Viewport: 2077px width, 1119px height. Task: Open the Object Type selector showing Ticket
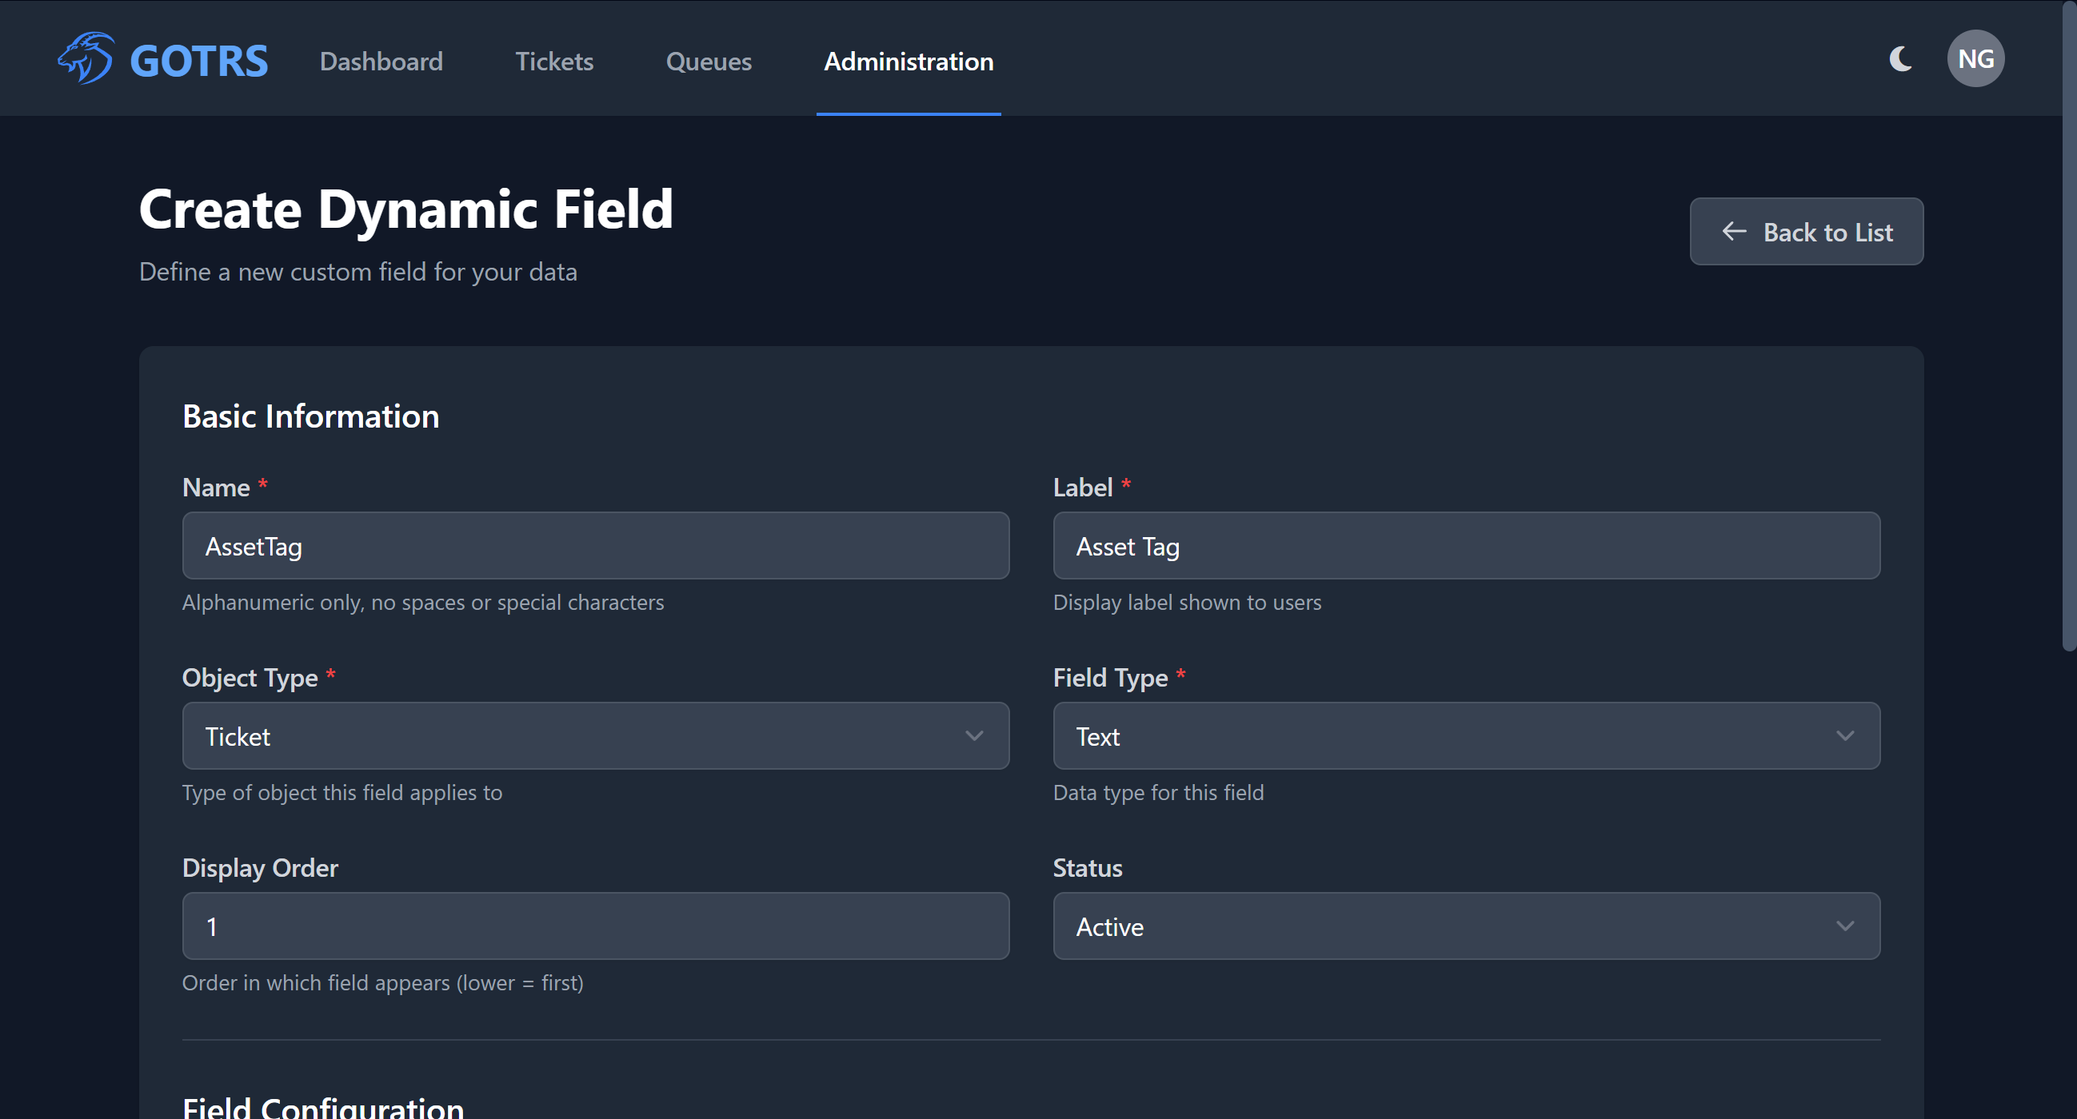click(x=595, y=735)
